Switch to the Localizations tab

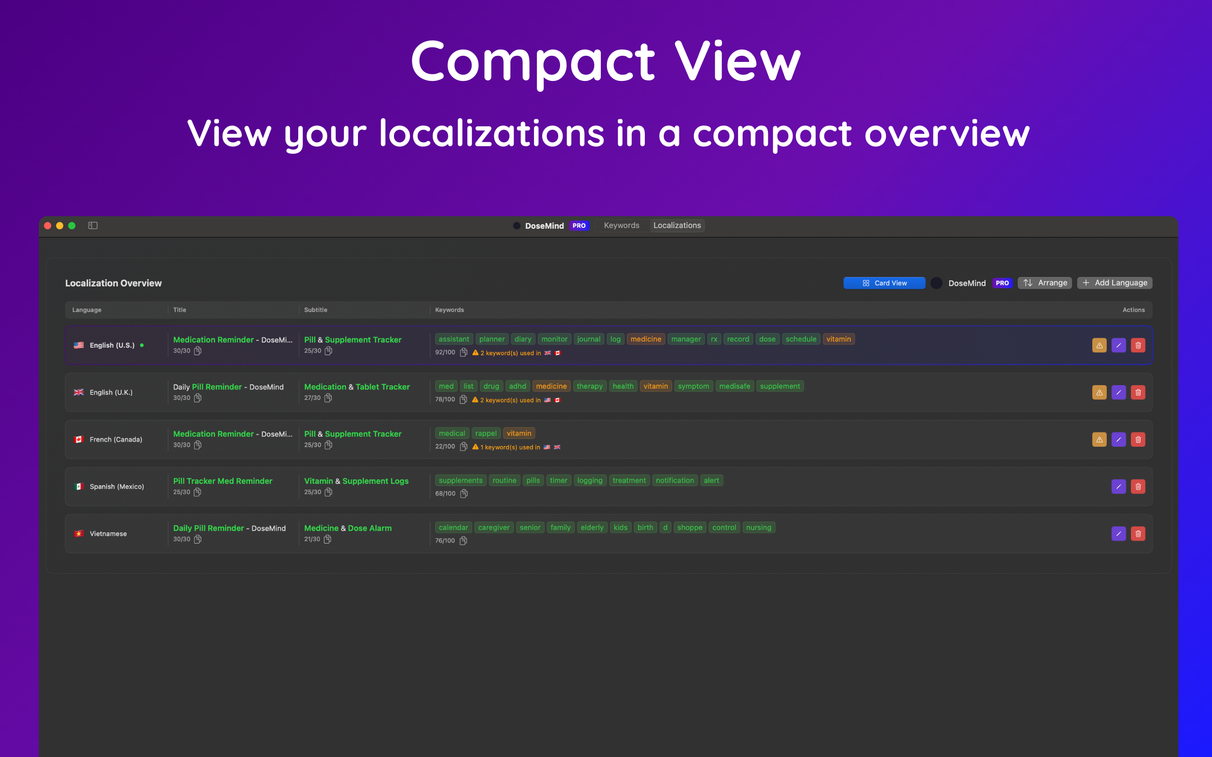[x=677, y=225]
